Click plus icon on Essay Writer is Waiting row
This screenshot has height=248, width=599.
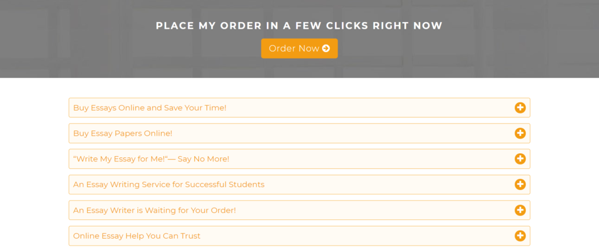pyautogui.click(x=520, y=210)
